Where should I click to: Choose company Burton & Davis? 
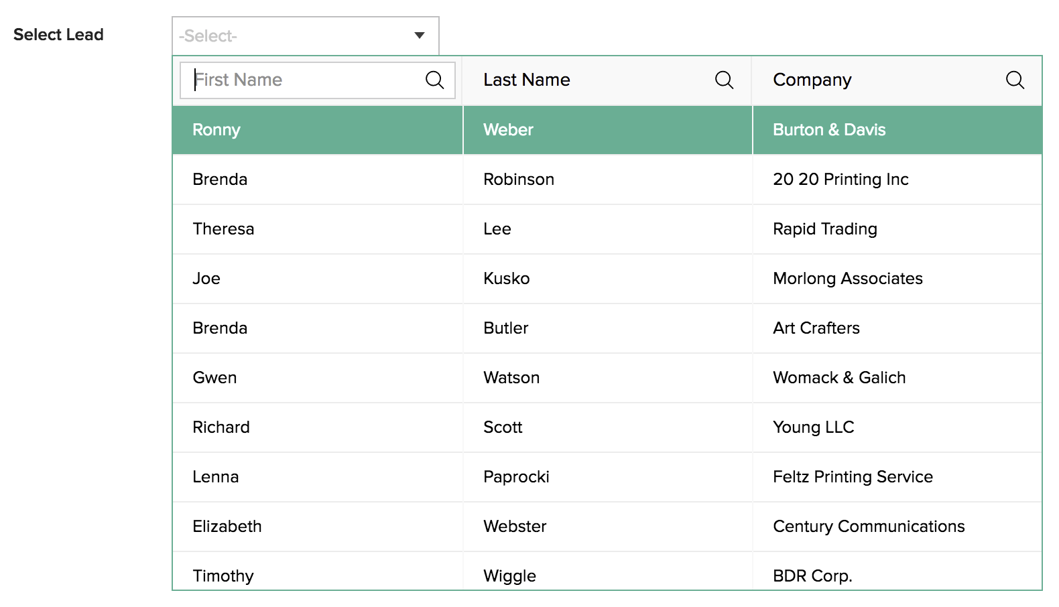pyautogui.click(x=829, y=130)
